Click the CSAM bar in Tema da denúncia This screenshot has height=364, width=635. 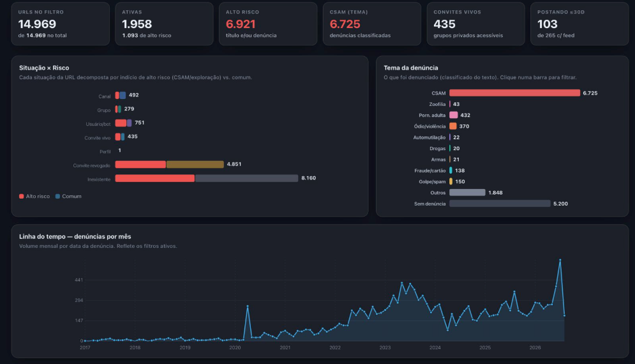[x=514, y=93]
